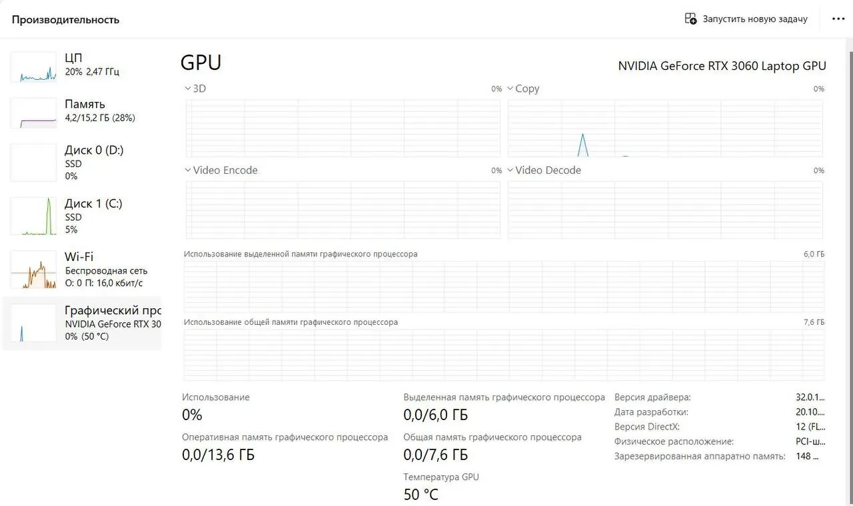This screenshot has height=506, width=853.
Task: Open Диск 0 (D:) performance entry
Action: [x=82, y=162]
